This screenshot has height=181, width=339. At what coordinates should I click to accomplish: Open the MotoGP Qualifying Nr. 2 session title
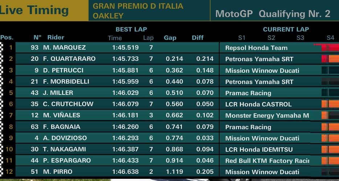[273, 14]
